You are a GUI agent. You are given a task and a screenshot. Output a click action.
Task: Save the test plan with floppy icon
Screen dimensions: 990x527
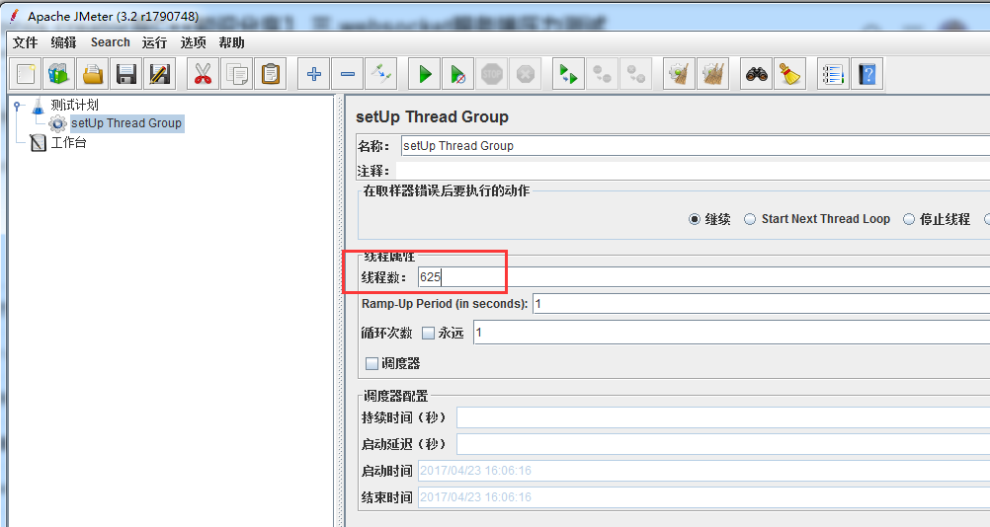tap(126, 74)
